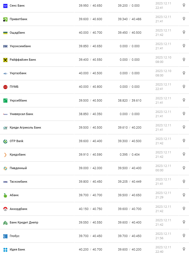This screenshot has height=253, width=189.
Task: Open Креди Агриколь Банк link
Action: tap(25, 127)
